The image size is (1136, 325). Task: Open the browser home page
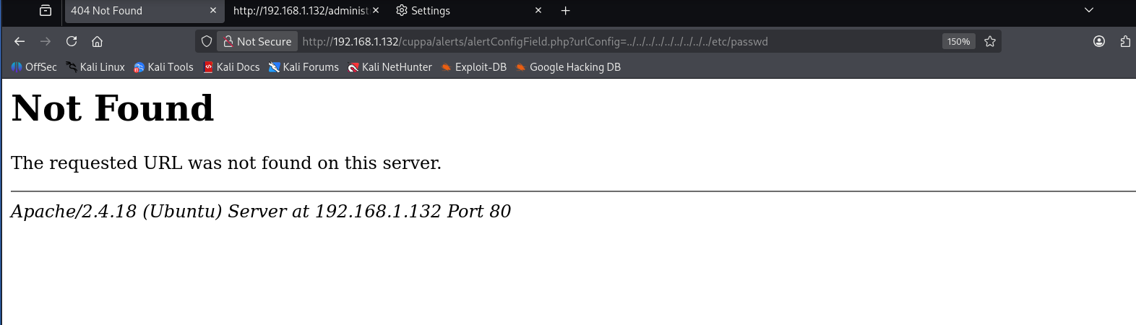pos(98,41)
